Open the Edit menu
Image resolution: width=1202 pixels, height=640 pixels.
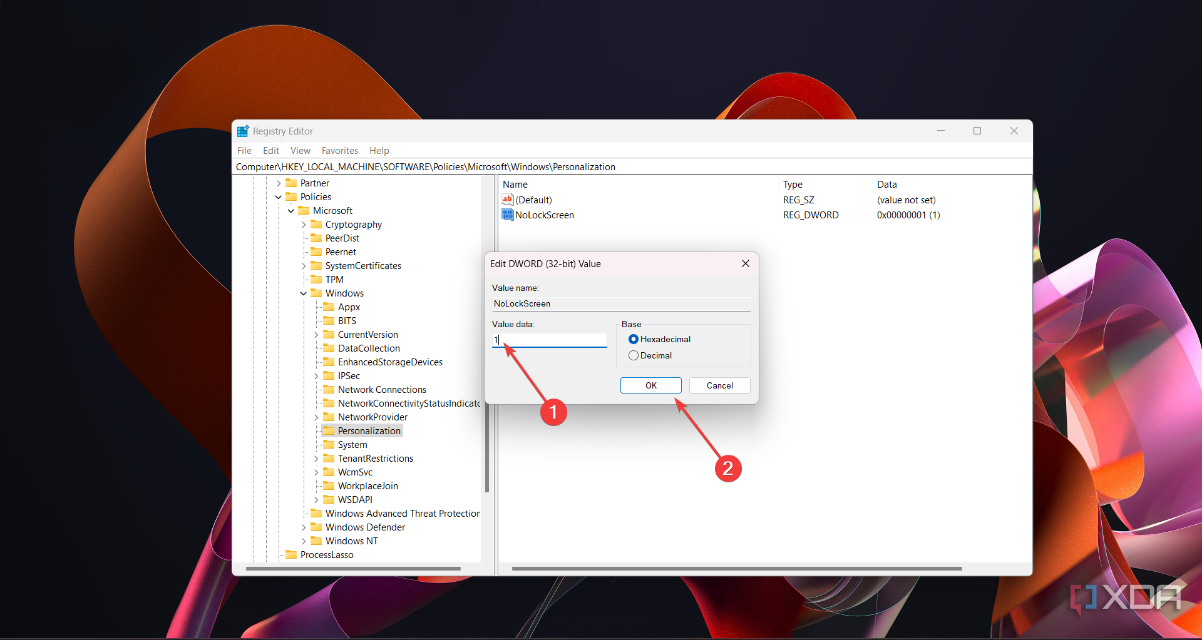[x=271, y=151]
